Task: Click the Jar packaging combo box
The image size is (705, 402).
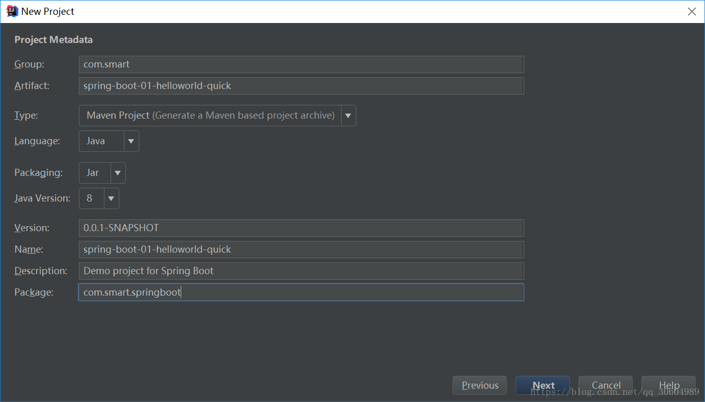Action: point(102,173)
